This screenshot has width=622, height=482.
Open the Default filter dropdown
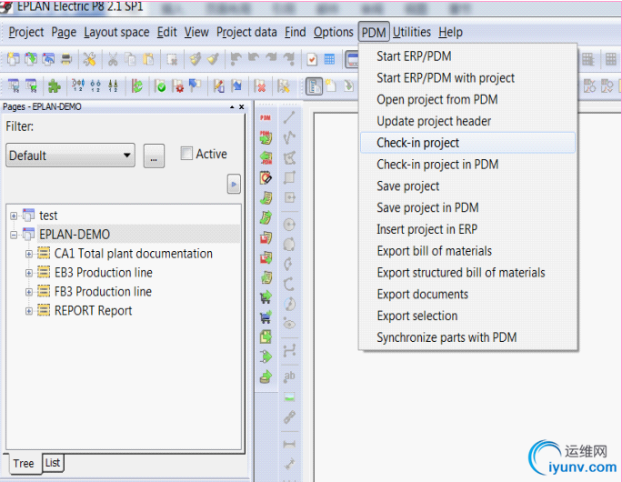click(70, 156)
